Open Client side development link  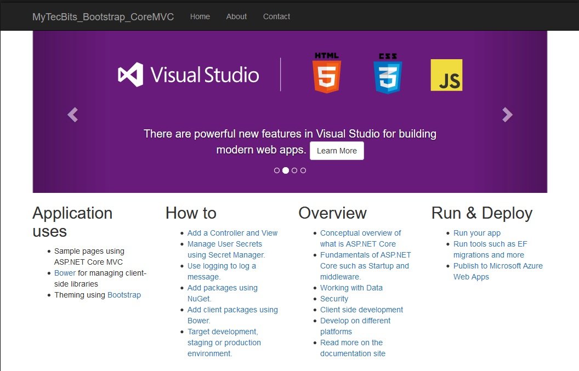(361, 310)
